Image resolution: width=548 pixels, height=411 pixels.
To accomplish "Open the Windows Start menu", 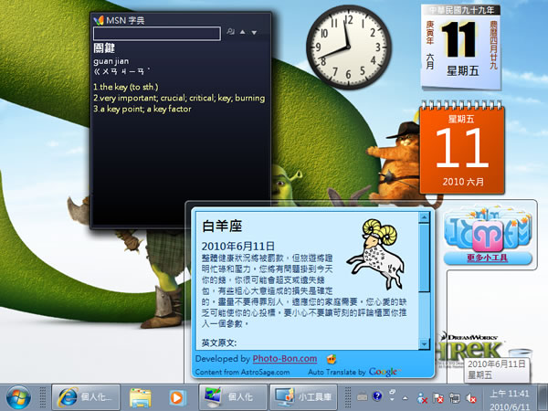I will (17, 396).
